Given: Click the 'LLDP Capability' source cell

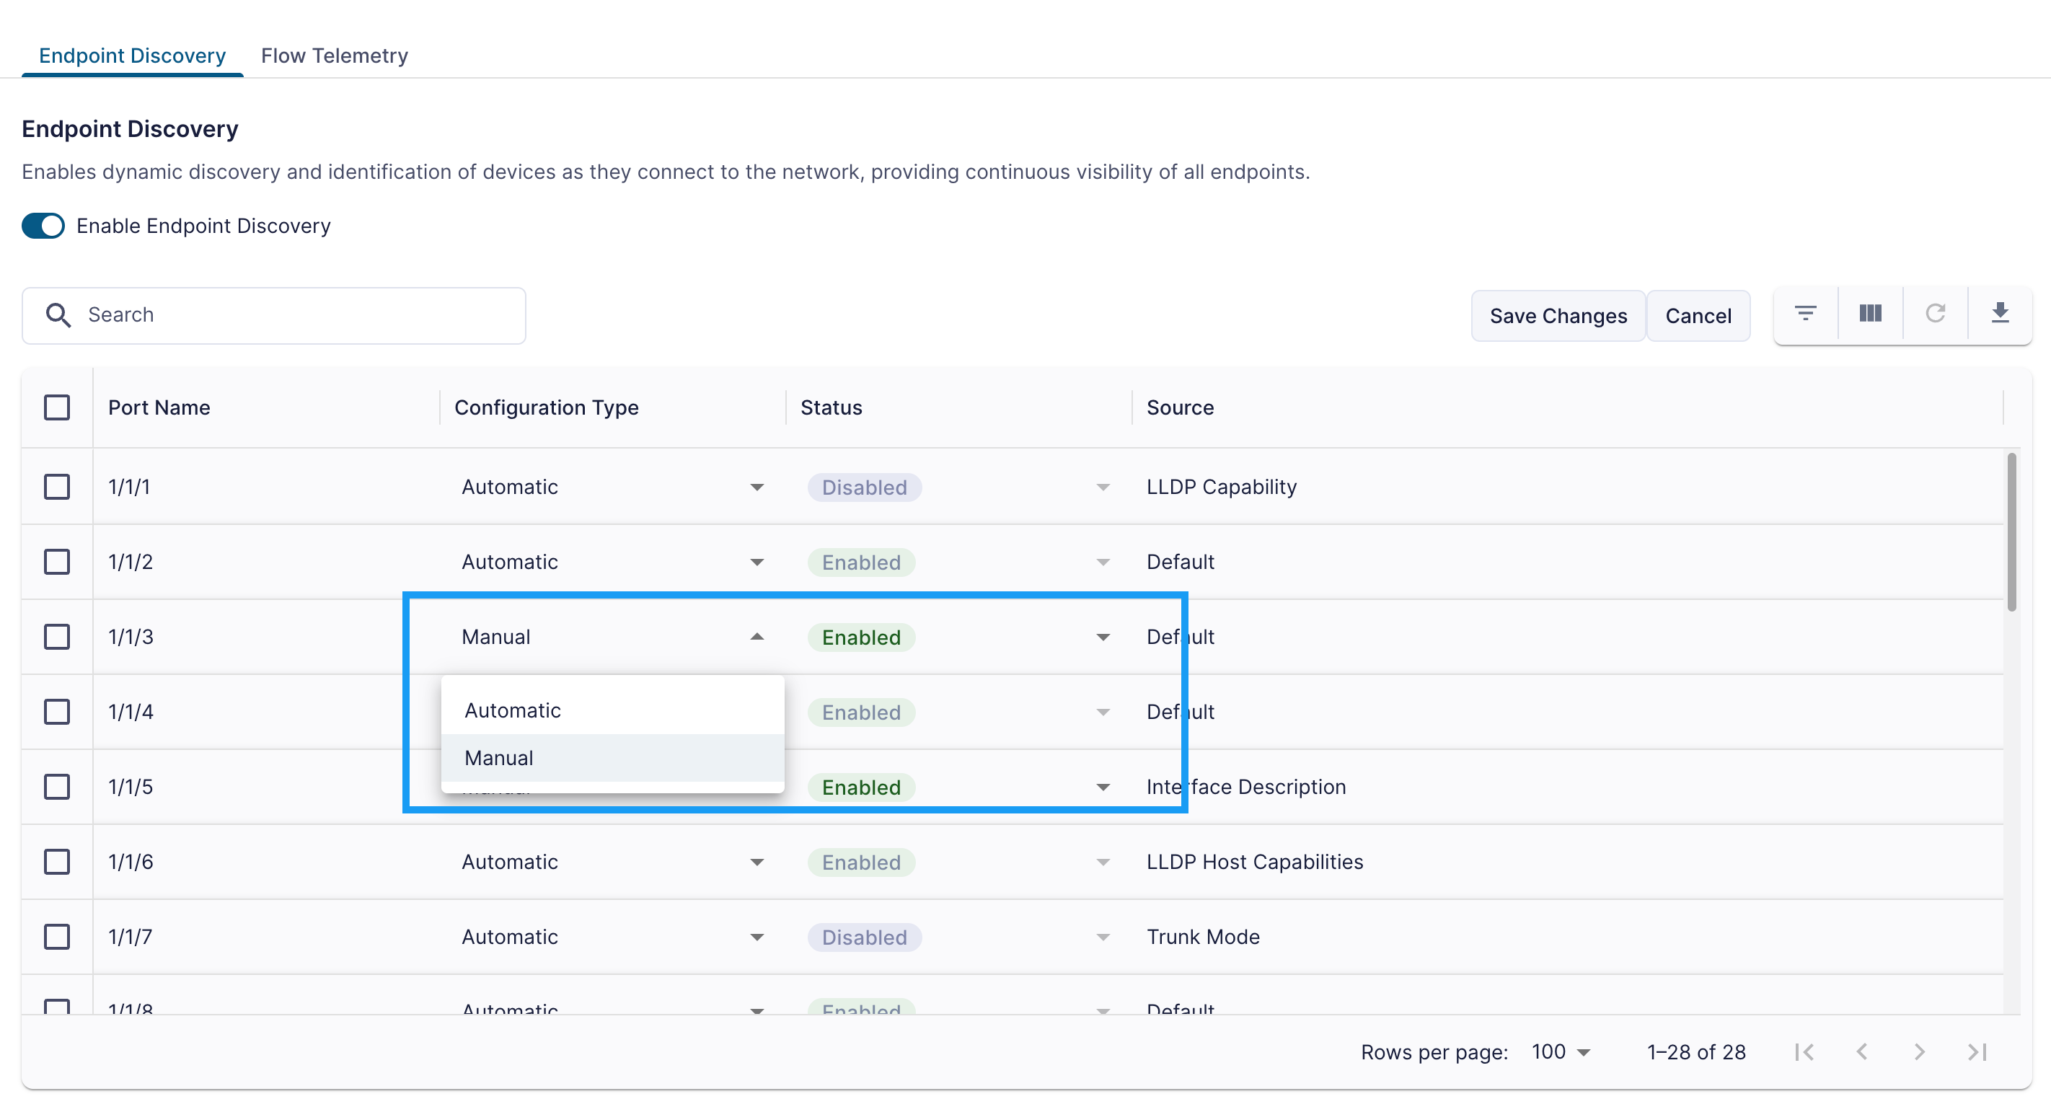Looking at the screenshot, I should click(x=1222, y=487).
